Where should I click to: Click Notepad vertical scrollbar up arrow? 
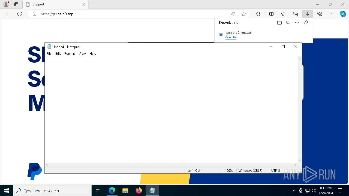pos(300,59)
